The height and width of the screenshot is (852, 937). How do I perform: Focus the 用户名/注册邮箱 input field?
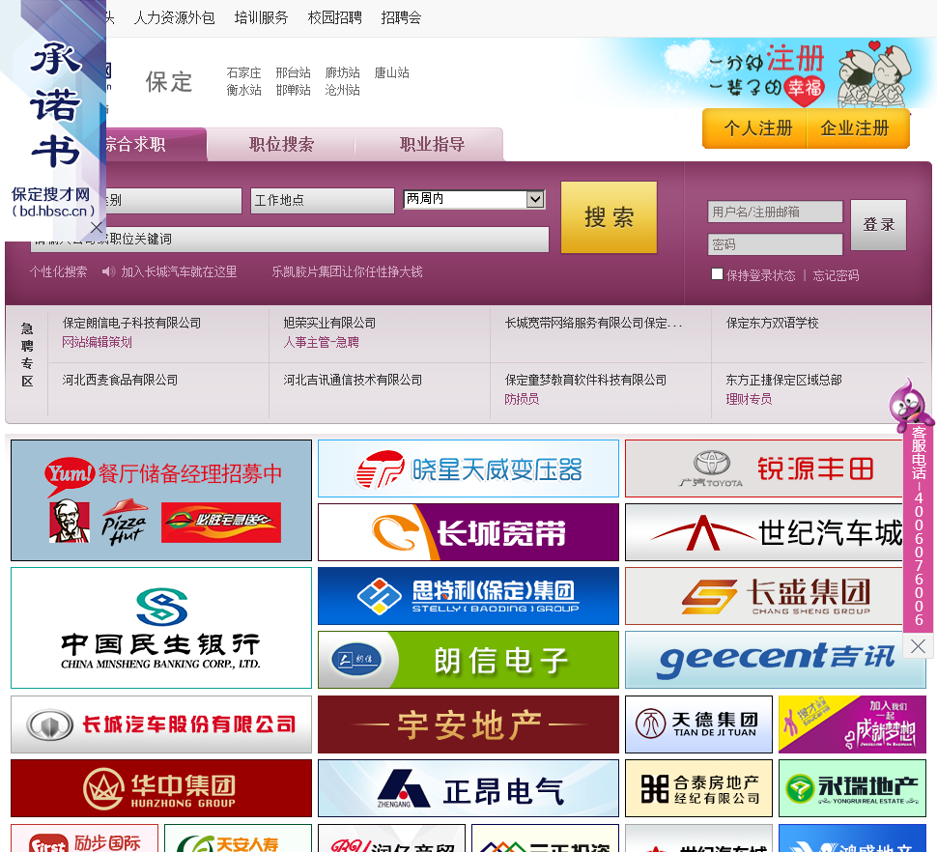coord(775,212)
